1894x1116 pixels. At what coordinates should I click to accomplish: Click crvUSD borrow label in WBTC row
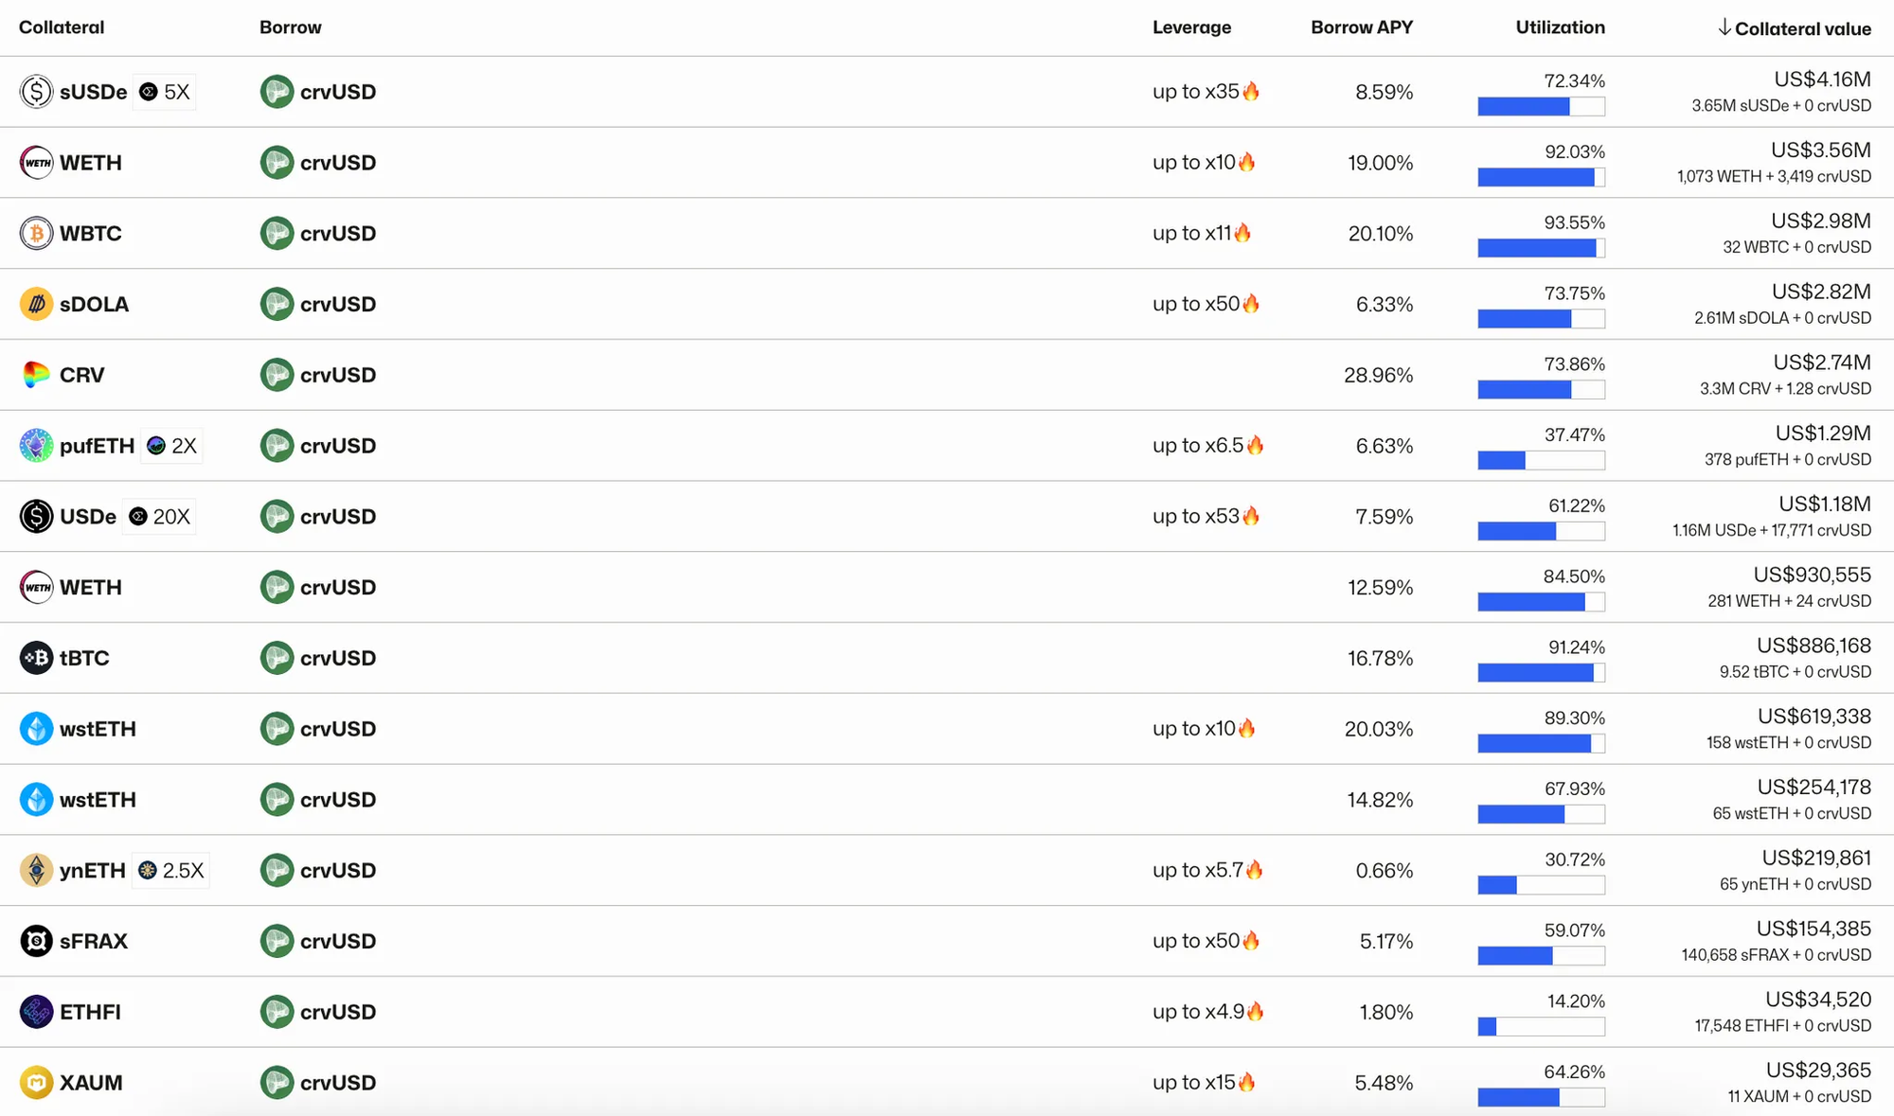(338, 233)
